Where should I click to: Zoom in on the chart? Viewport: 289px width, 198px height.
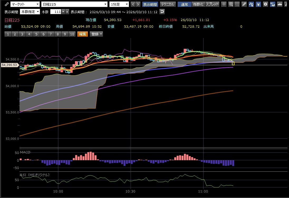[x=231, y=4]
